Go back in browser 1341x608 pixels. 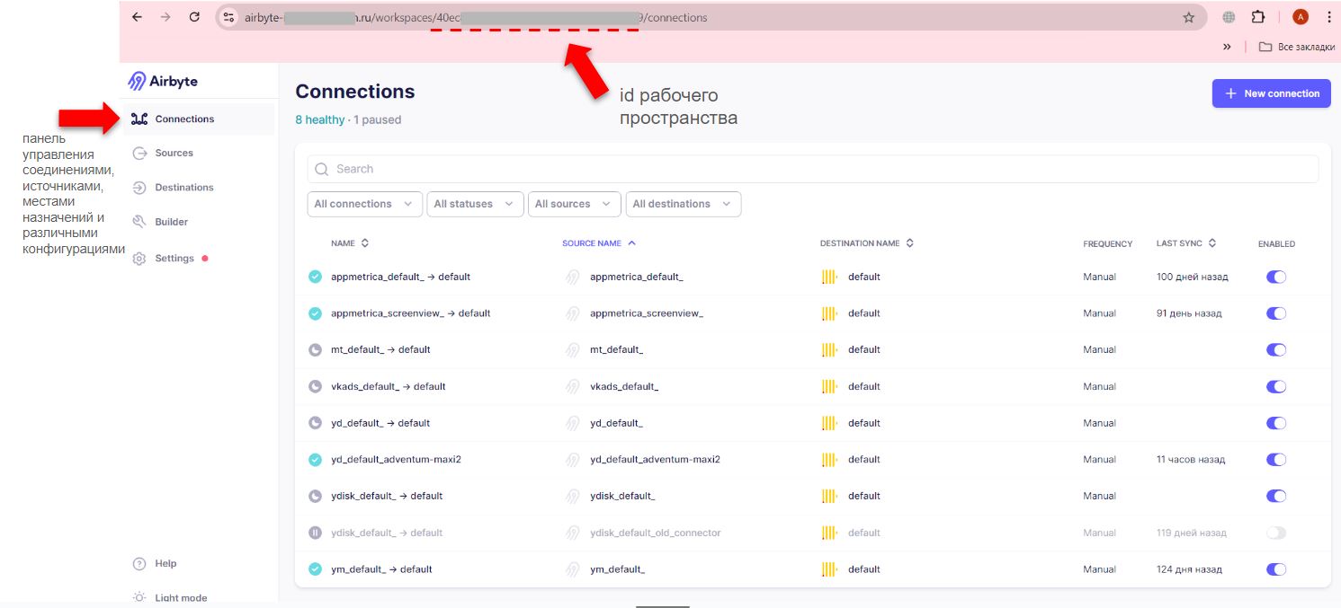tap(137, 17)
